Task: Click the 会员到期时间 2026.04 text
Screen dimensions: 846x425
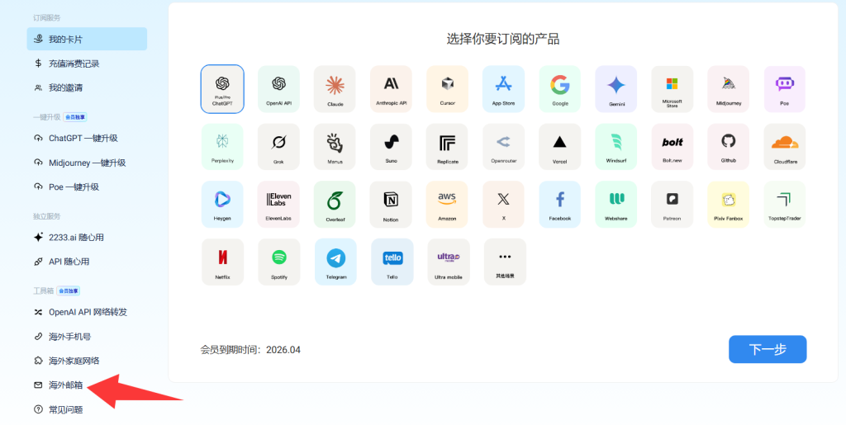Action: coord(250,350)
